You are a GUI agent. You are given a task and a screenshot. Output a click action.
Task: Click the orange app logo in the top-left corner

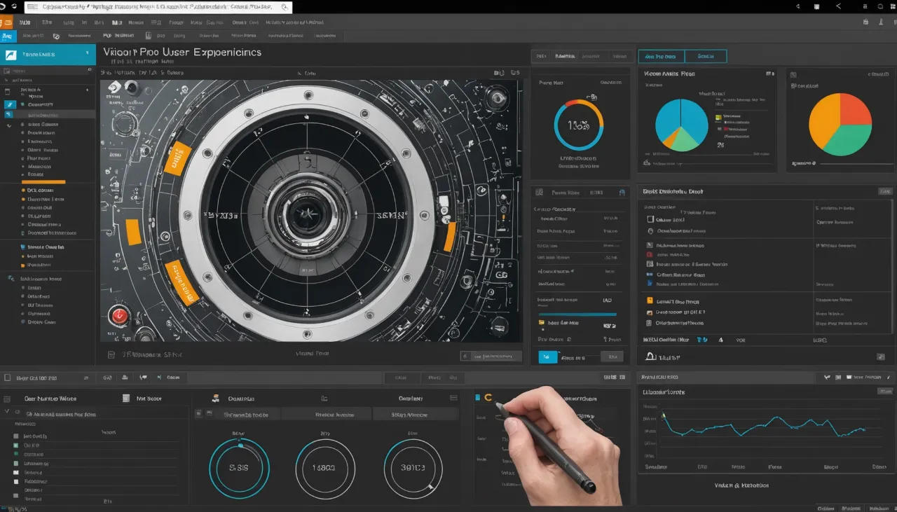point(6,22)
